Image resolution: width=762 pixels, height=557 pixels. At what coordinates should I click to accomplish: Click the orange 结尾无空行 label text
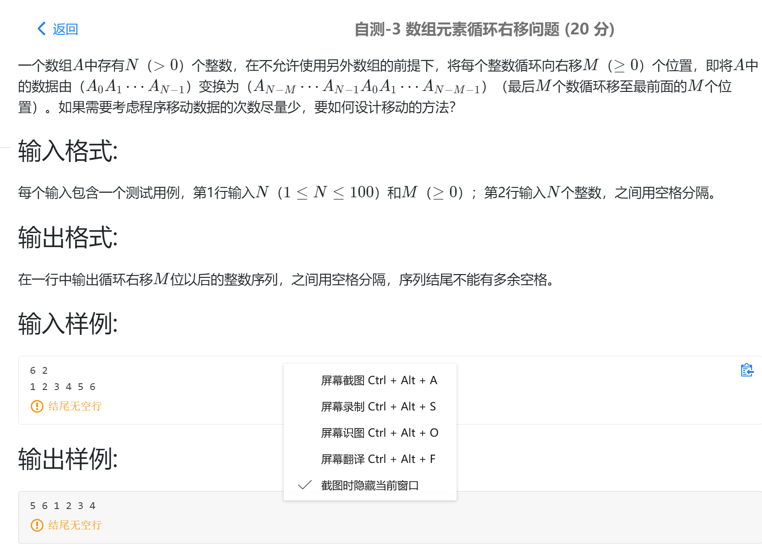point(75,406)
